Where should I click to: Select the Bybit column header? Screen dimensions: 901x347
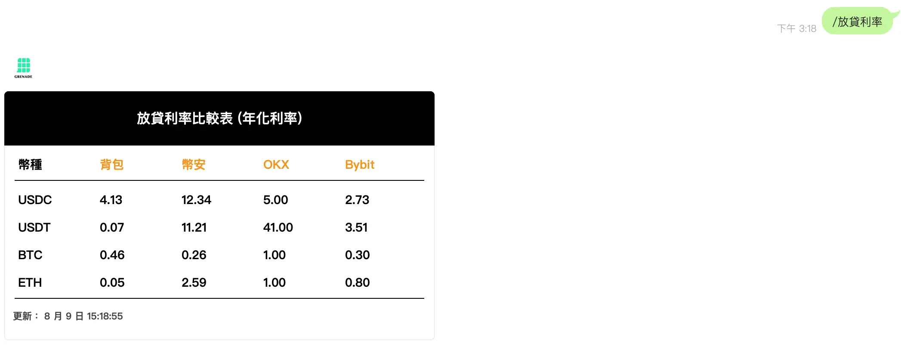point(360,165)
